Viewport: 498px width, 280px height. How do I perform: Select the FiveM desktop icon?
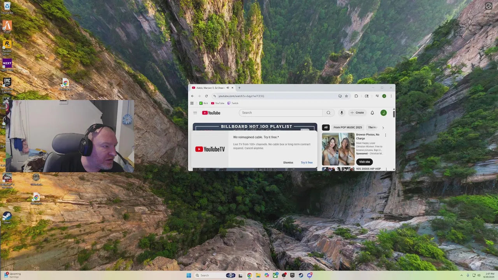coord(7,27)
